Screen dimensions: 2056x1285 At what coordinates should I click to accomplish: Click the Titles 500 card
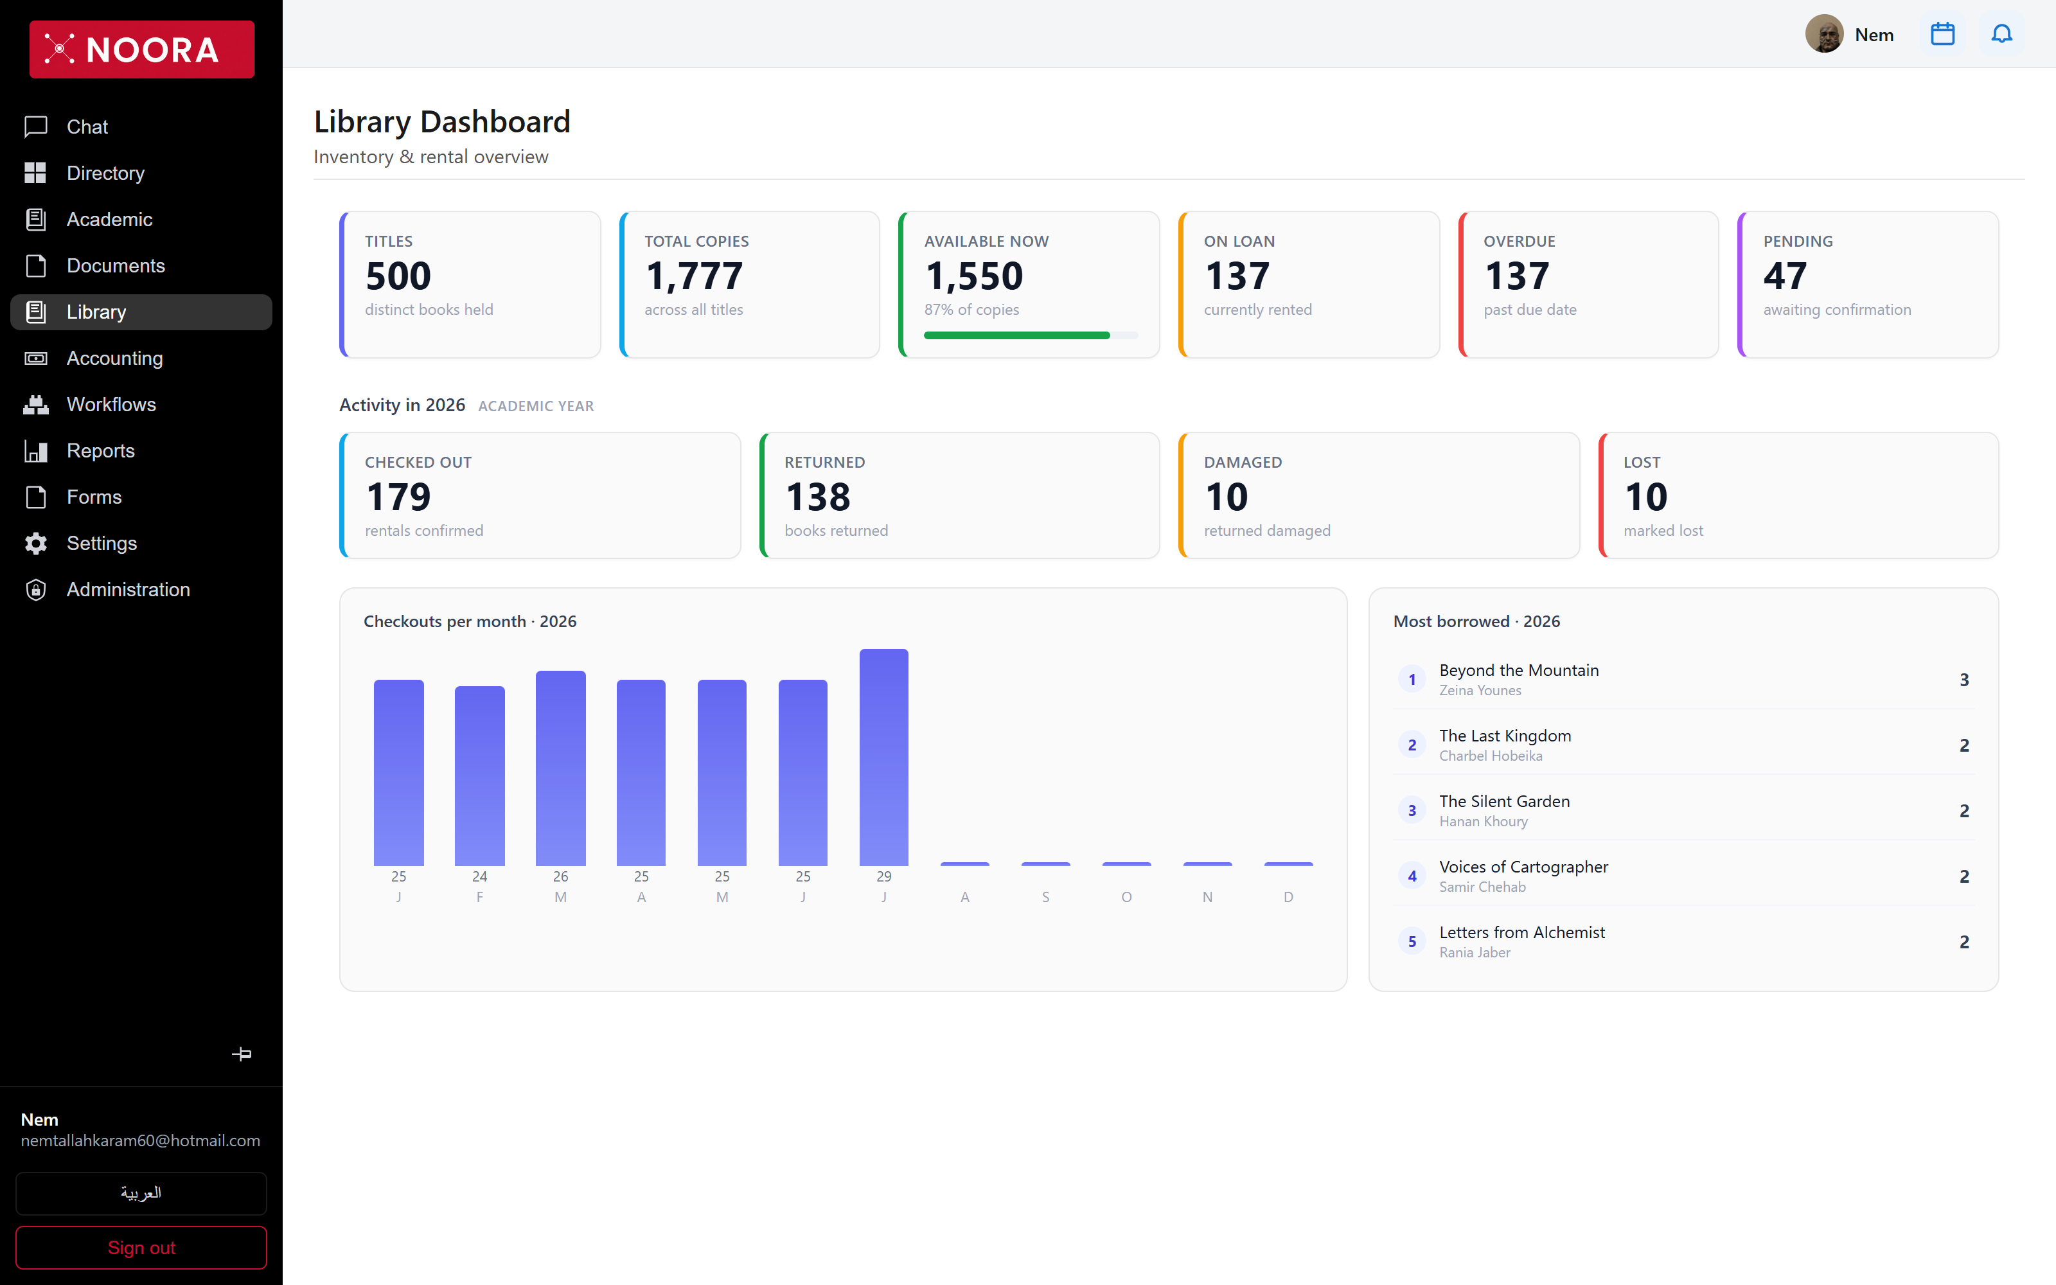click(470, 285)
